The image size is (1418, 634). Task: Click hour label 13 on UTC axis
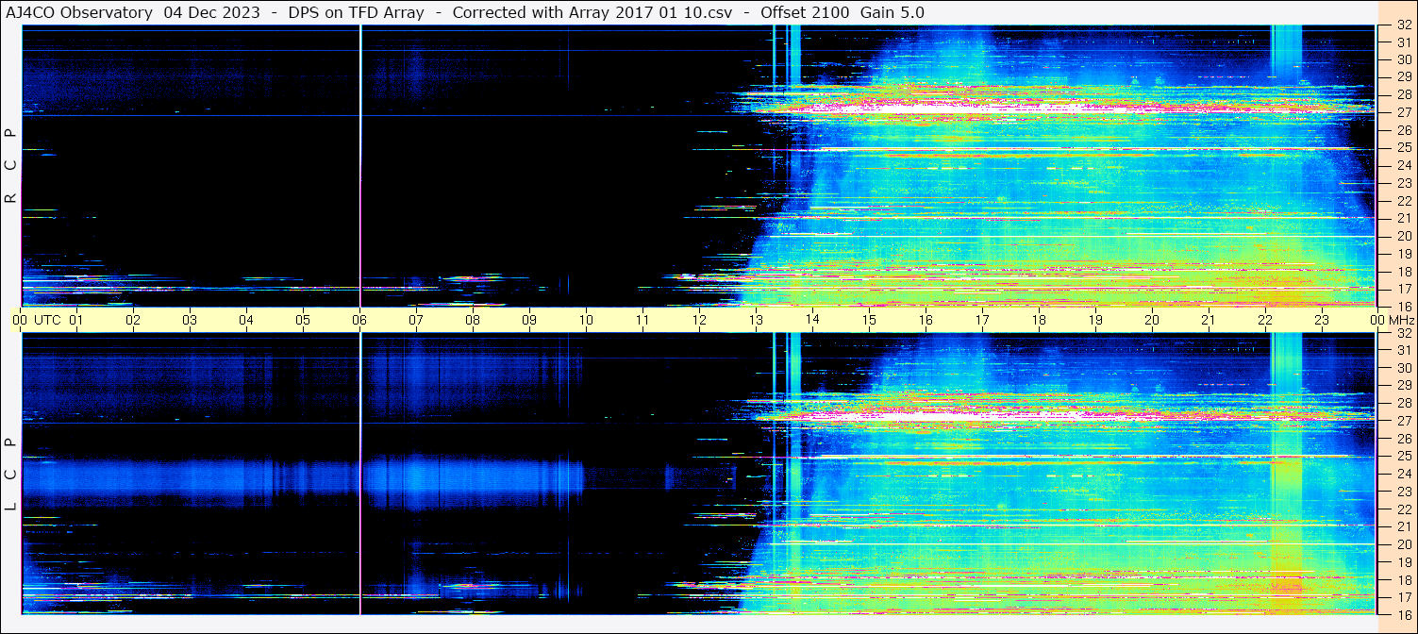(x=756, y=320)
